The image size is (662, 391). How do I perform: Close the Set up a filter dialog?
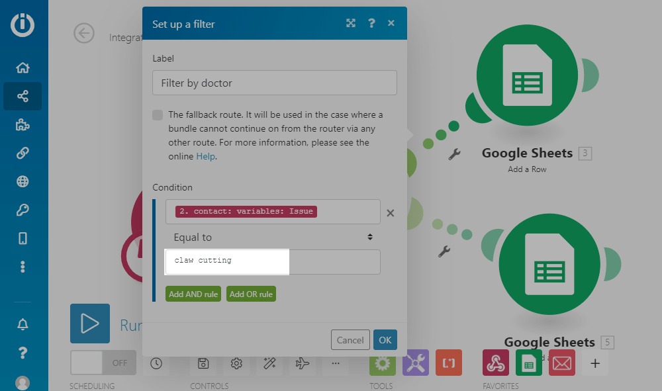coord(391,23)
